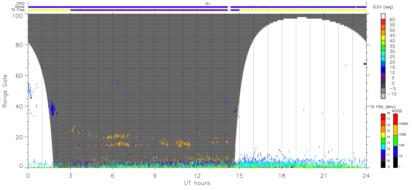Click y-axis tick label '40'

pyautogui.click(x=20, y=106)
